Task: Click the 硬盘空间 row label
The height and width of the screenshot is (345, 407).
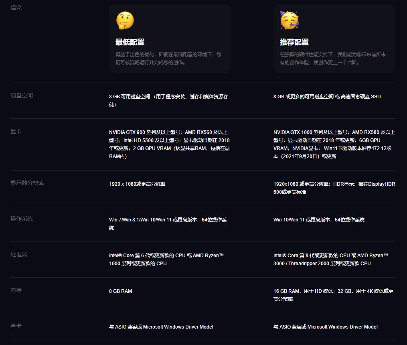Action: tap(22, 95)
